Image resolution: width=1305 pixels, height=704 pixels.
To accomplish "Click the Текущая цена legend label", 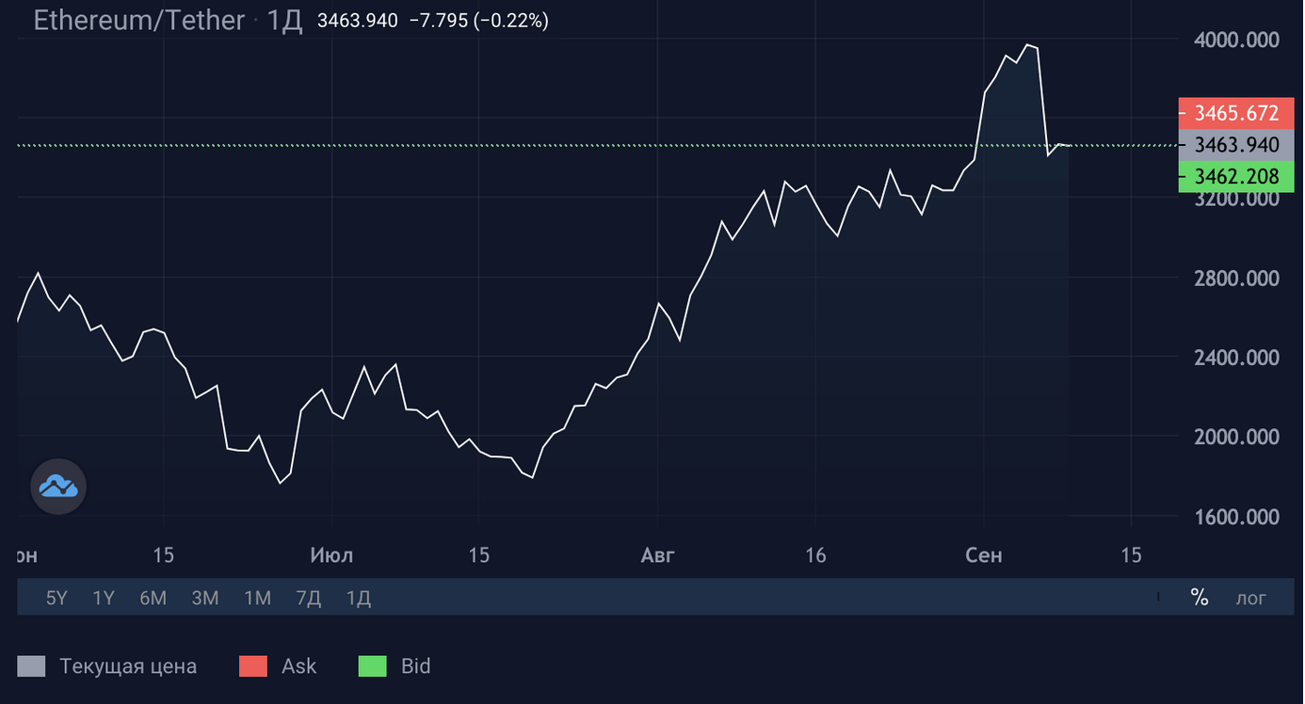I will coord(128,666).
